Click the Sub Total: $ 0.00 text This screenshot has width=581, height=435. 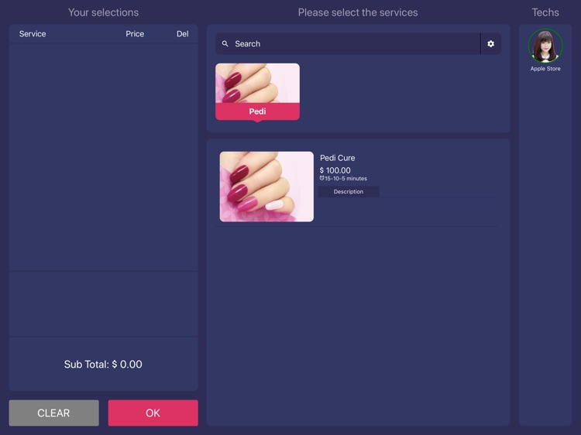(x=103, y=365)
